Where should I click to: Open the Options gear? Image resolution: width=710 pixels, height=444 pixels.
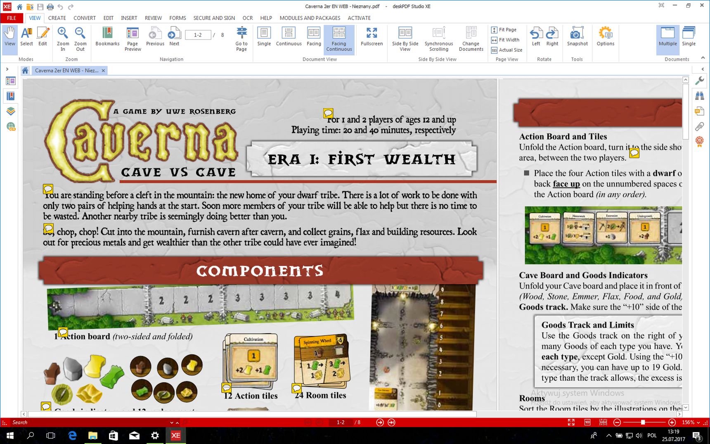605,37
